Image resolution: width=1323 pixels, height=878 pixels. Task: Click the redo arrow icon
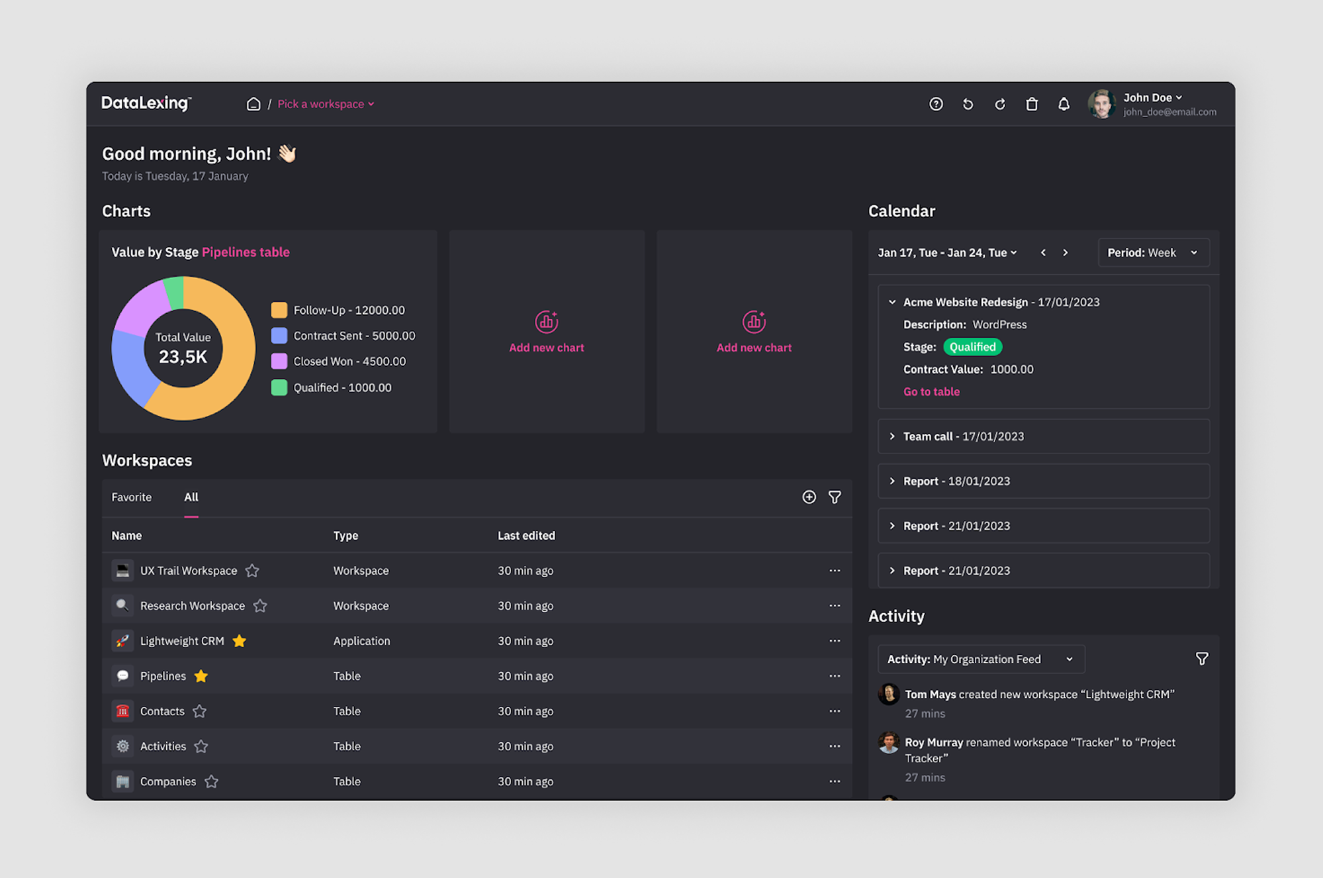point(999,104)
